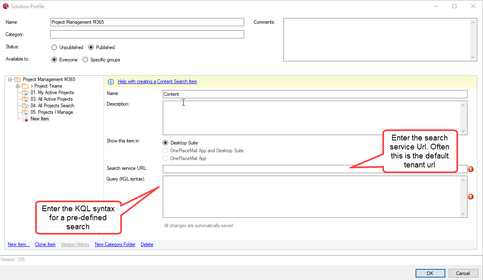
Task: Click the 01. My Active Projects folder icon
Action: coord(25,93)
